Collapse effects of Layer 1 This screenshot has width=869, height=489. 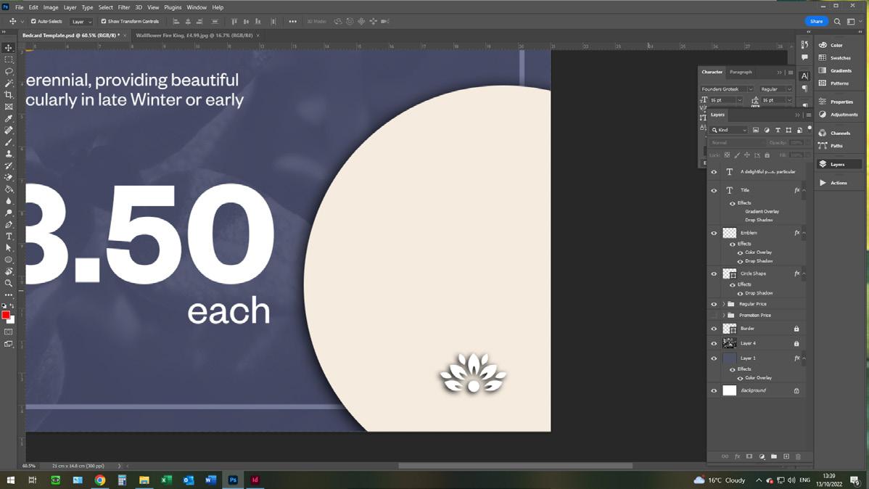[x=804, y=358]
